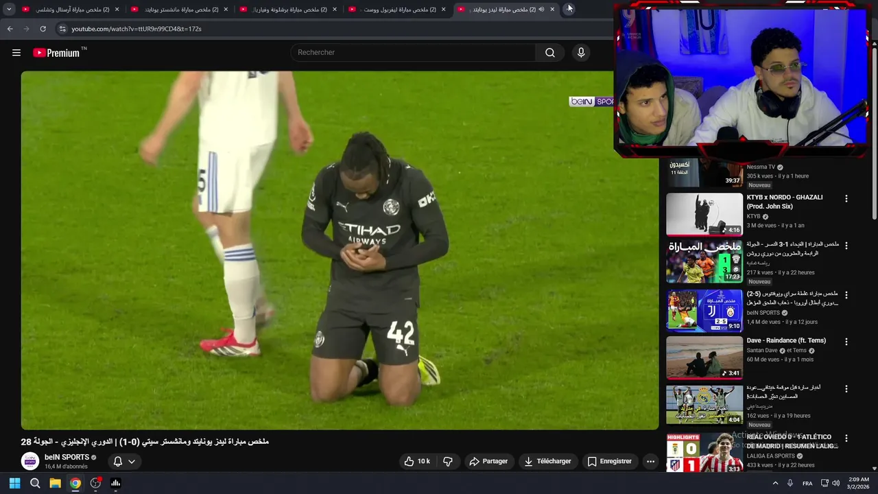Open File Explorer from taskbar
The height and width of the screenshot is (494, 878).
(55, 483)
